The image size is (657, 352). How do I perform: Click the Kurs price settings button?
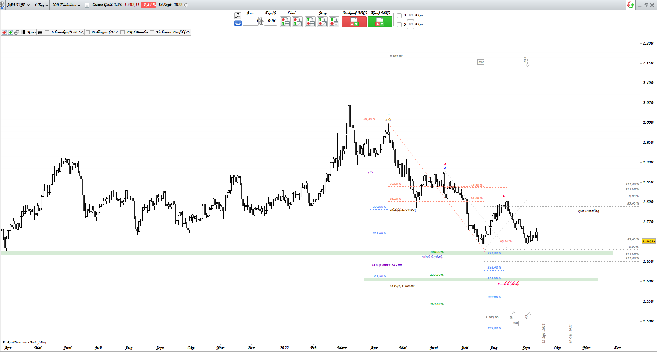(x=29, y=32)
